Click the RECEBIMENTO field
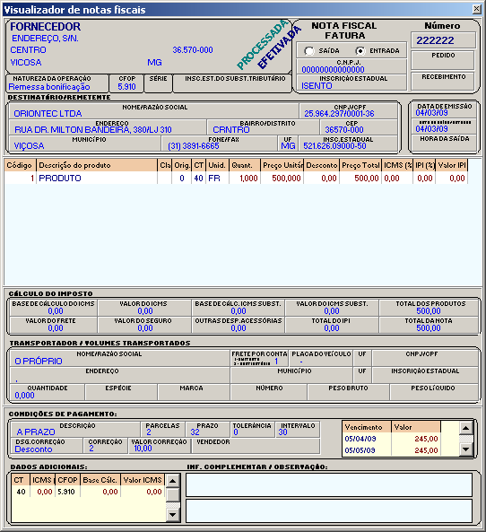Image resolution: width=486 pixels, height=532 pixels. click(443, 81)
